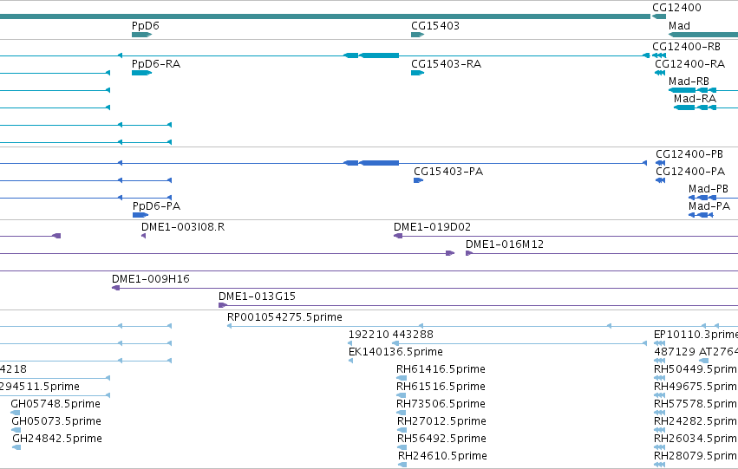Click the CG12400-PB protein label
738x469 pixels.
pos(689,154)
